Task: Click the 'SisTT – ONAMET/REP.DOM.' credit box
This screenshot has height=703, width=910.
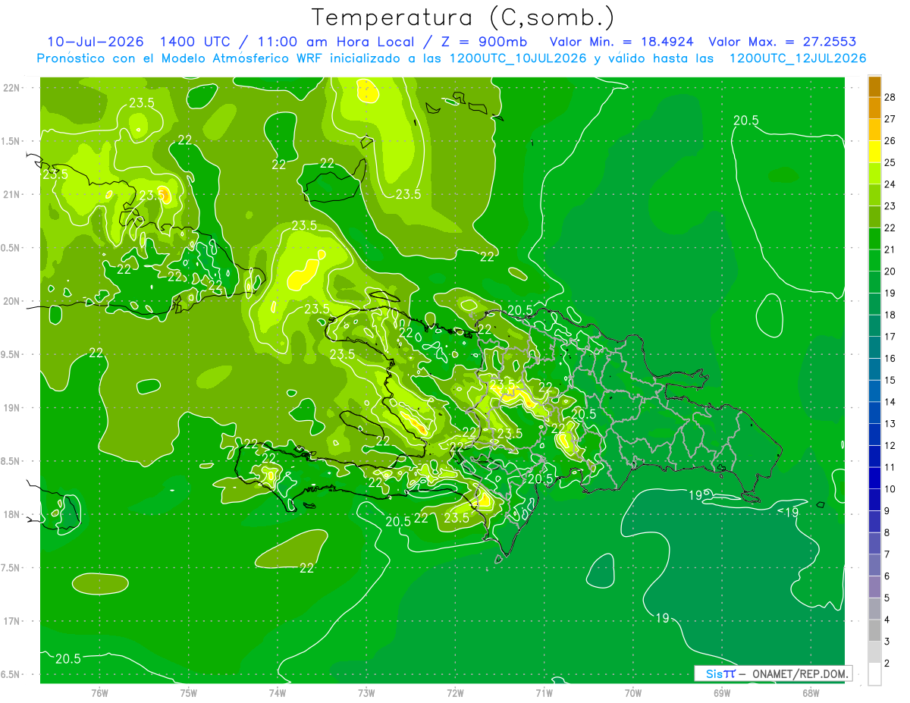Action: click(x=773, y=673)
